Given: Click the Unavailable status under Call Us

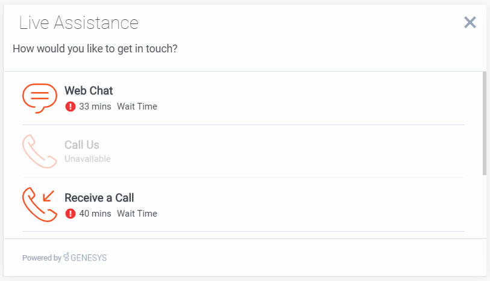Looking at the screenshot, I should pyautogui.click(x=87, y=159).
